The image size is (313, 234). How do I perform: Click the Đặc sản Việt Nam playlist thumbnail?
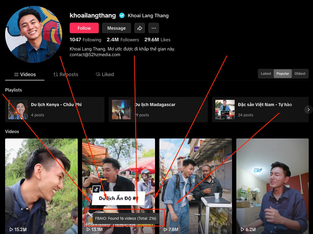pyautogui.click(x=225, y=110)
